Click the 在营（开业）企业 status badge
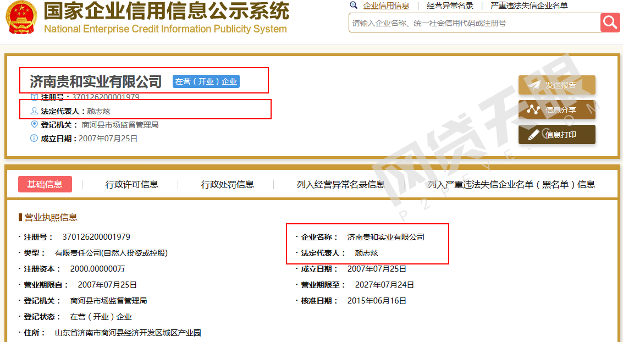The image size is (623, 342). [x=206, y=81]
